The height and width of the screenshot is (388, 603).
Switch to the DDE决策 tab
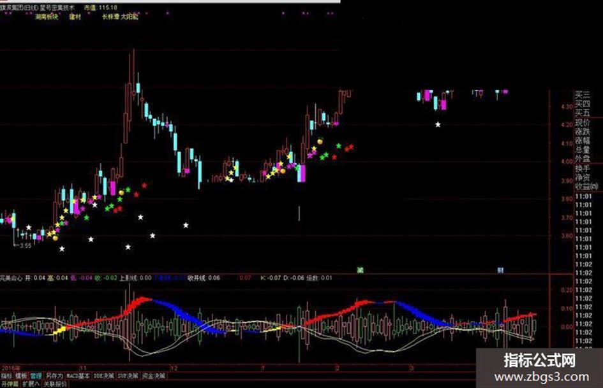click(x=104, y=376)
